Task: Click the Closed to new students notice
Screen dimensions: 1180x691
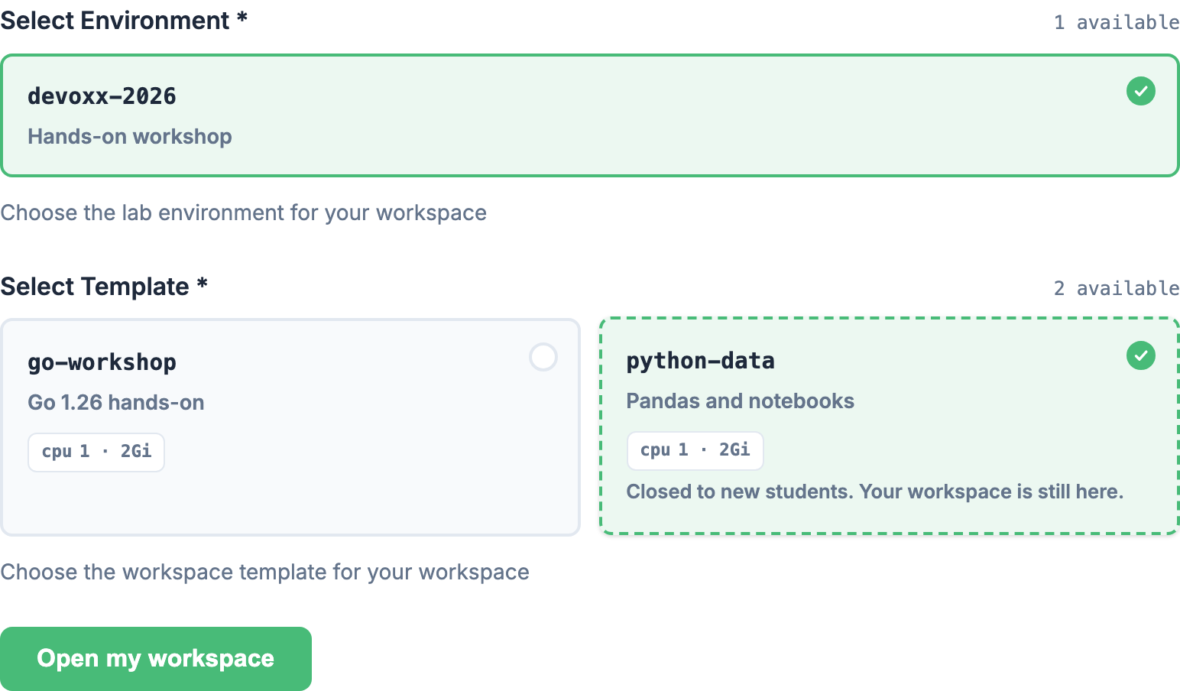Action: pos(875,491)
